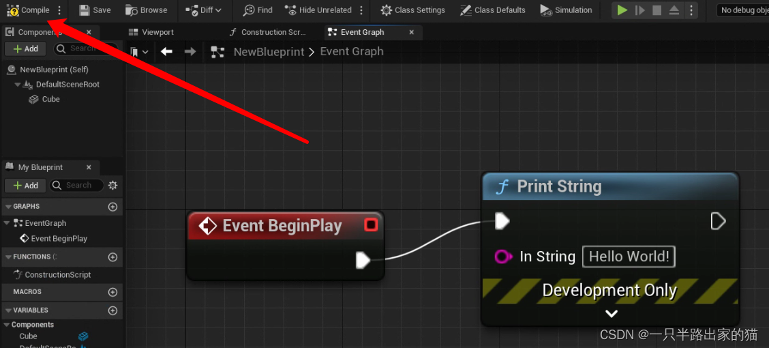Collapse the DefaultSceneRoot component

[18, 85]
